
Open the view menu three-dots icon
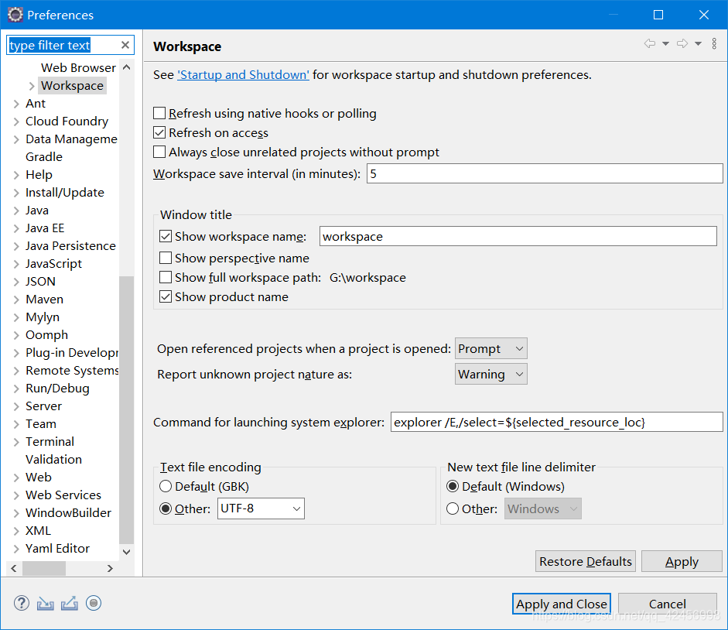[714, 43]
